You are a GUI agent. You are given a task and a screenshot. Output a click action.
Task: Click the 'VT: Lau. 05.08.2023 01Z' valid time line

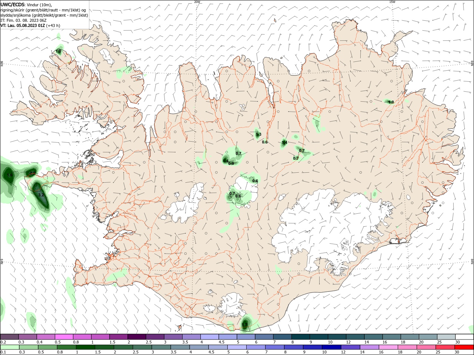click(23, 26)
